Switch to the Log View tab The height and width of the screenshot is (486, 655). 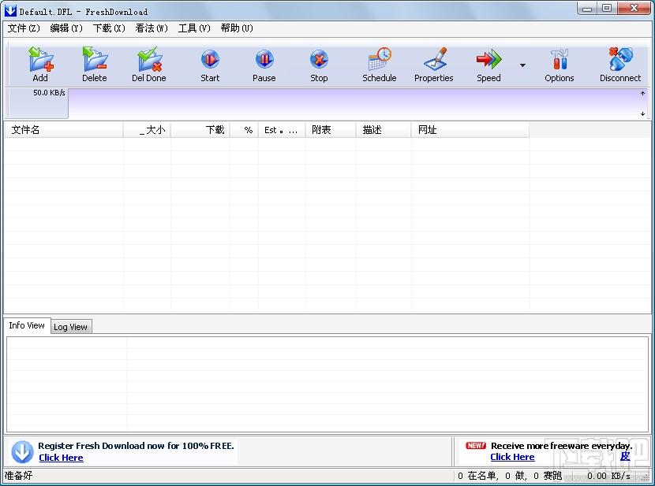[70, 327]
